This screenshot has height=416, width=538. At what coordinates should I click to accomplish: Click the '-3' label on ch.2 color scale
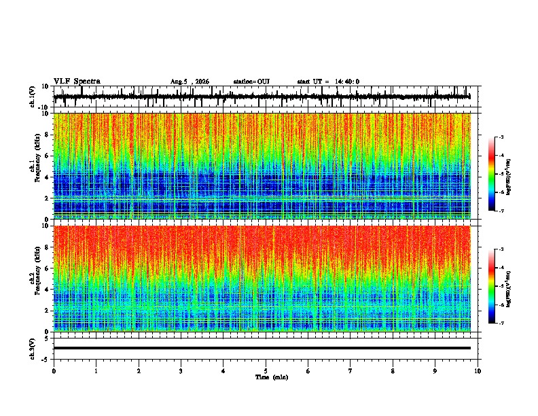click(501, 249)
